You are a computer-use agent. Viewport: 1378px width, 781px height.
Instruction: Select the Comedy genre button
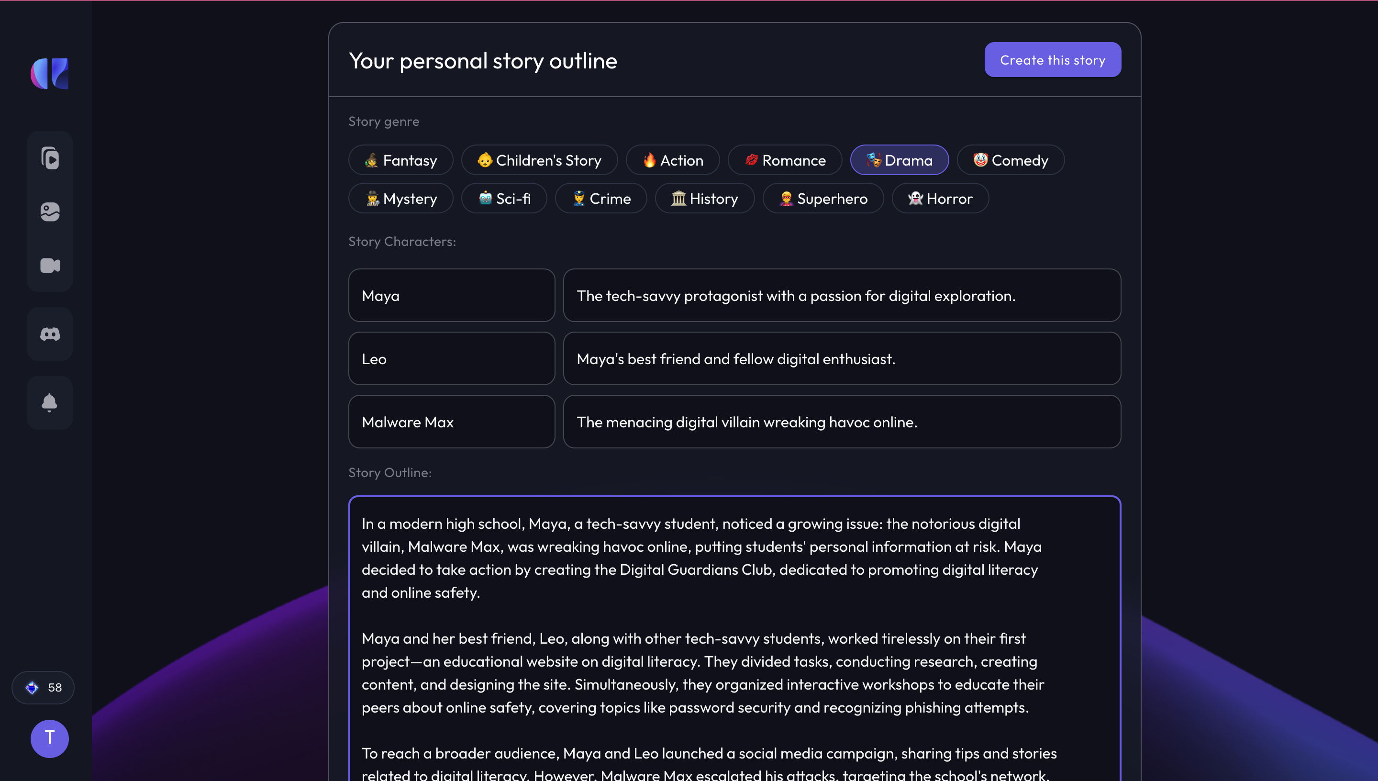coord(1011,160)
